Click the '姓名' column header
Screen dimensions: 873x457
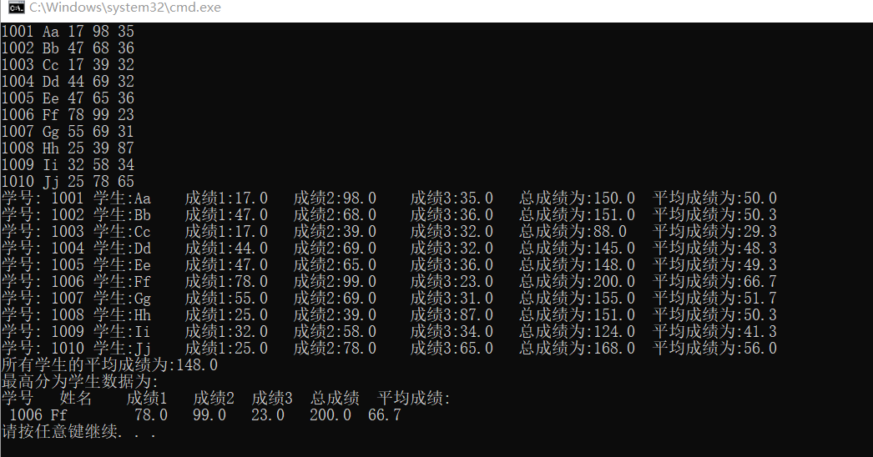click(76, 399)
